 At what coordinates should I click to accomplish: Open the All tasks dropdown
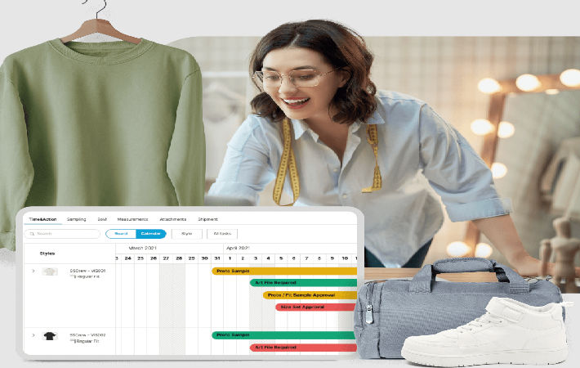(222, 234)
